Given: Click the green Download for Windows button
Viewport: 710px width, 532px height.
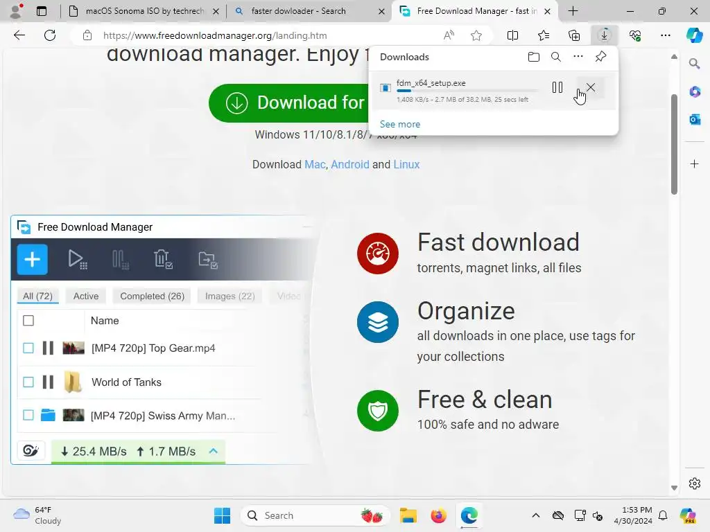Looking at the screenshot, I should 289,103.
